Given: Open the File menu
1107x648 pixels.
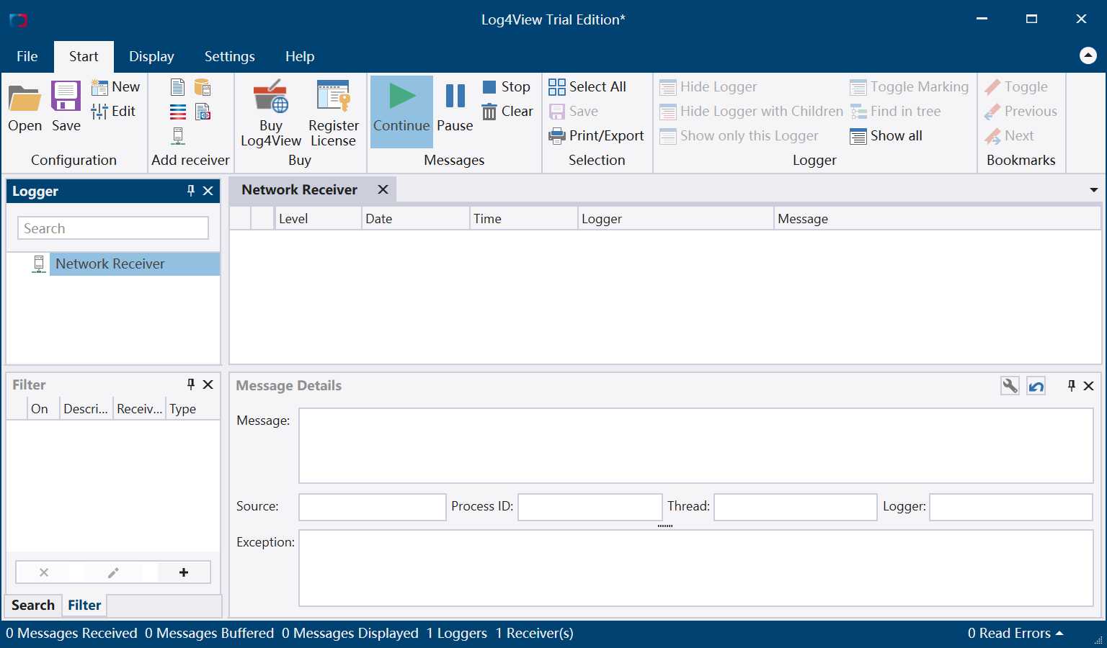Looking at the screenshot, I should point(27,56).
